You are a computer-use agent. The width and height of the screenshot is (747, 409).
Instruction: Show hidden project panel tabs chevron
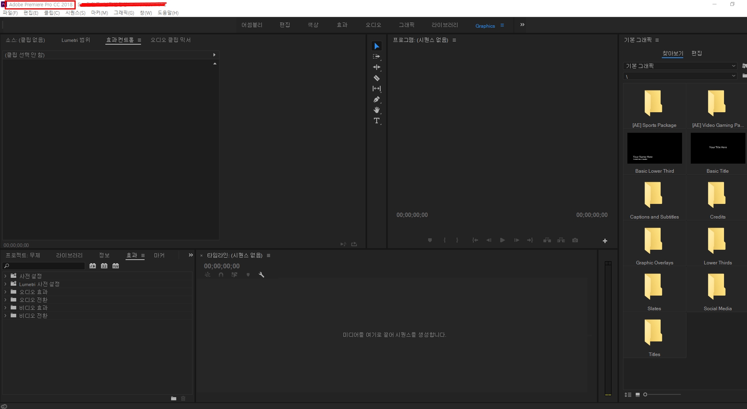click(191, 255)
